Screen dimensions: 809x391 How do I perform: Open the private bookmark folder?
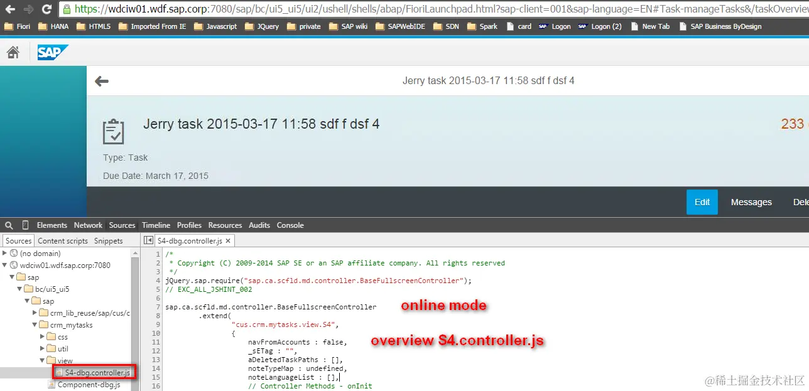[303, 26]
